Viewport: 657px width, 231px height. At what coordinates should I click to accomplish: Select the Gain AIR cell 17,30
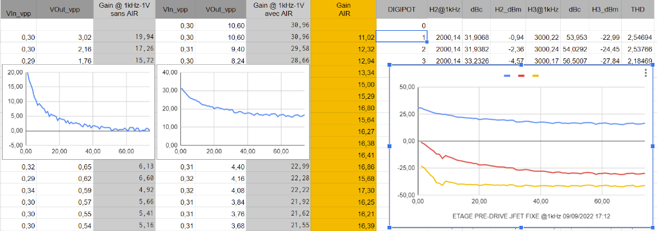tap(344, 191)
